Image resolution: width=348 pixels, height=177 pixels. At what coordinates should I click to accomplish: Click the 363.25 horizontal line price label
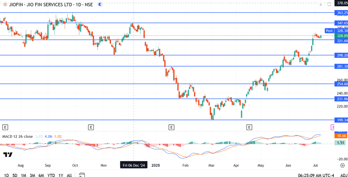pyautogui.click(x=341, y=13)
